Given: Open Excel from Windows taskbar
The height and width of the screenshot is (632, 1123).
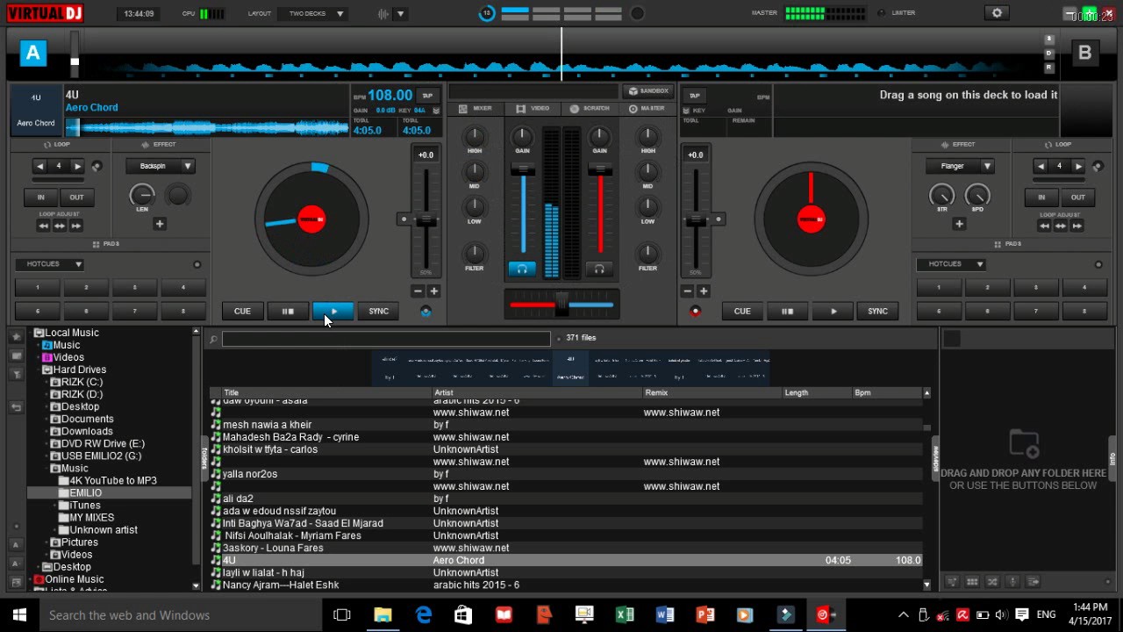Looking at the screenshot, I should click(625, 614).
